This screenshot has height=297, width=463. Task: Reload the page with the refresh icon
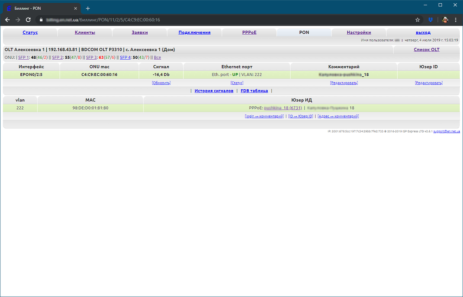tap(28, 20)
